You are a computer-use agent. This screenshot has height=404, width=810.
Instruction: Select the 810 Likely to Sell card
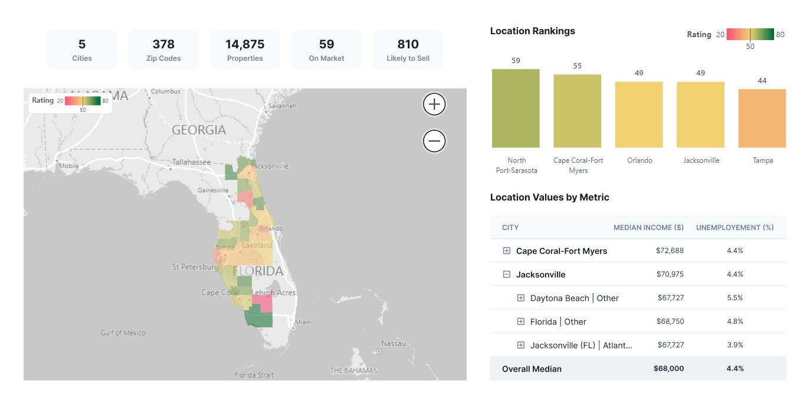[408, 50]
